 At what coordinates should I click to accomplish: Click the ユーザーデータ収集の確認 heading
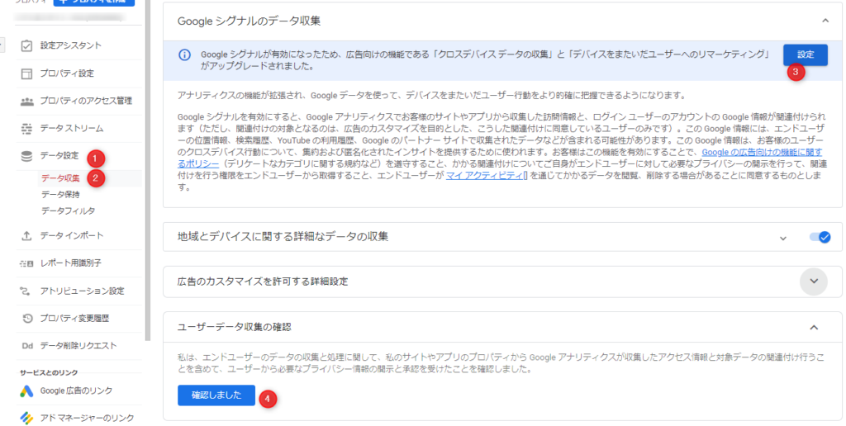234,327
